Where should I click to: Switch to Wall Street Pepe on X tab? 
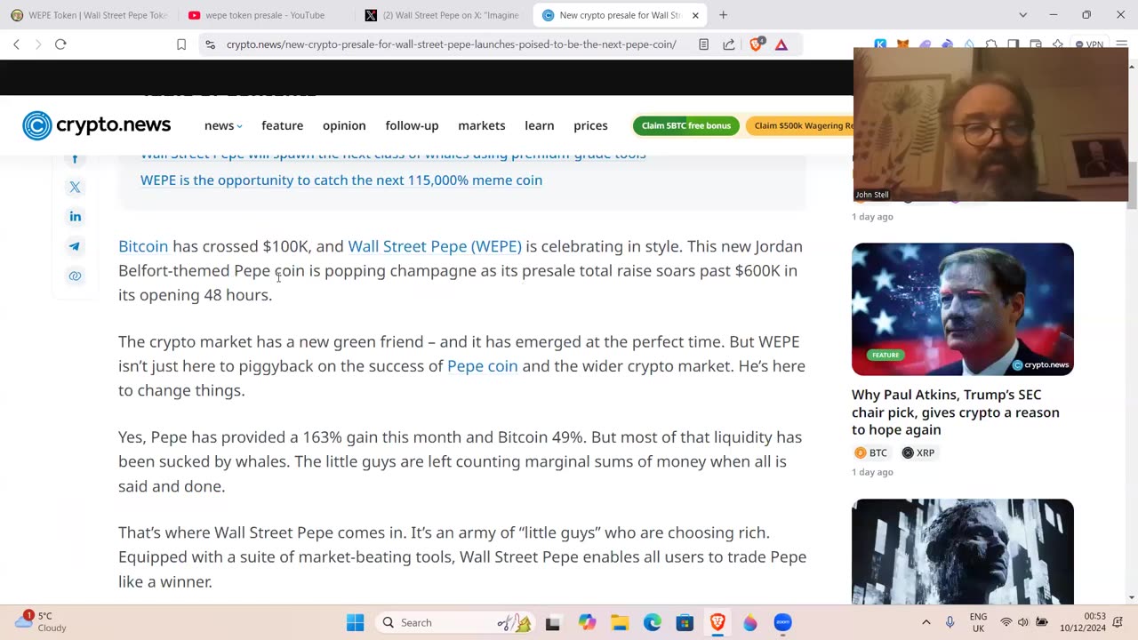[443, 15]
